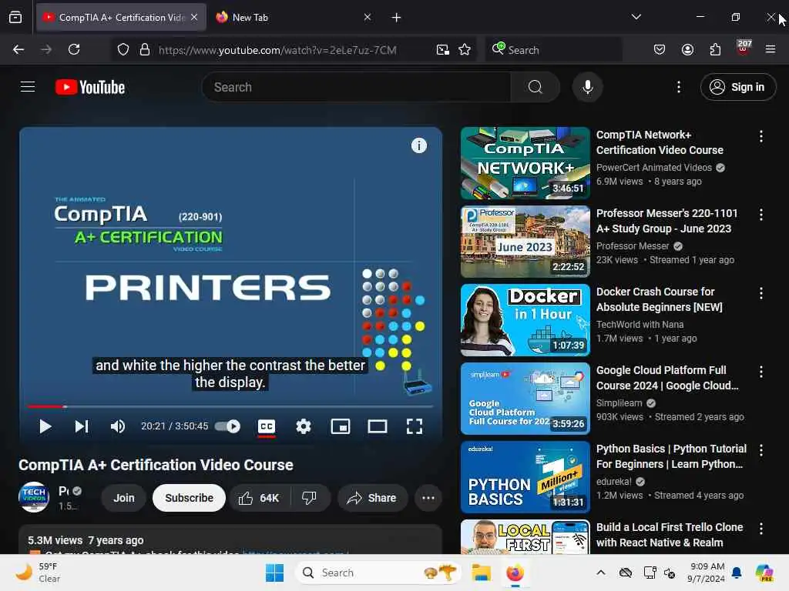789x591 pixels.
Task: Open more actions ellipsis under video
Action: click(x=428, y=498)
